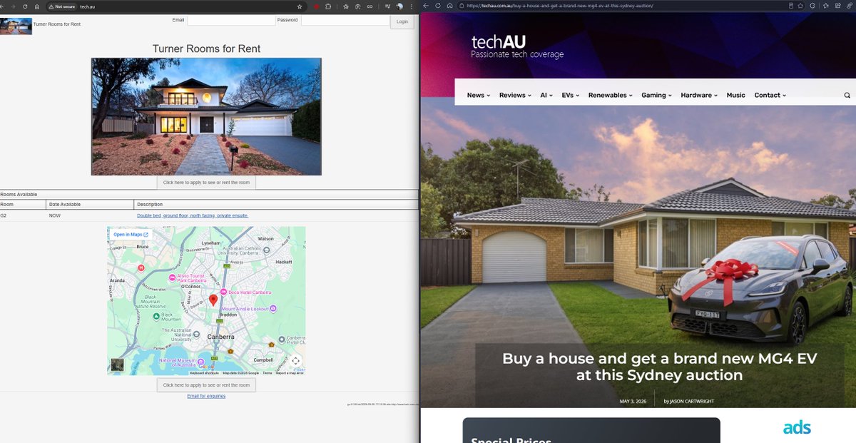This screenshot has width=856, height=443.
Task: Bookmark the tech.au page with star icon
Action: (x=300, y=6)
